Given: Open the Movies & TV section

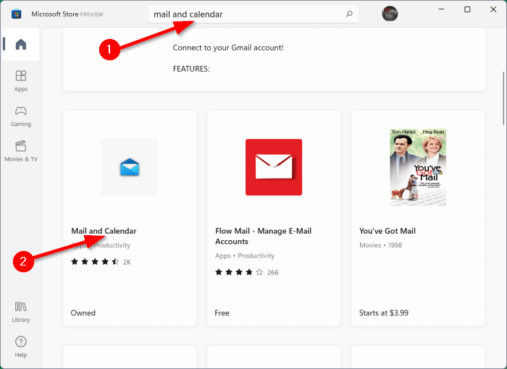Looking at the screenshot, I should pyautogui.click(x=21, y=151).
